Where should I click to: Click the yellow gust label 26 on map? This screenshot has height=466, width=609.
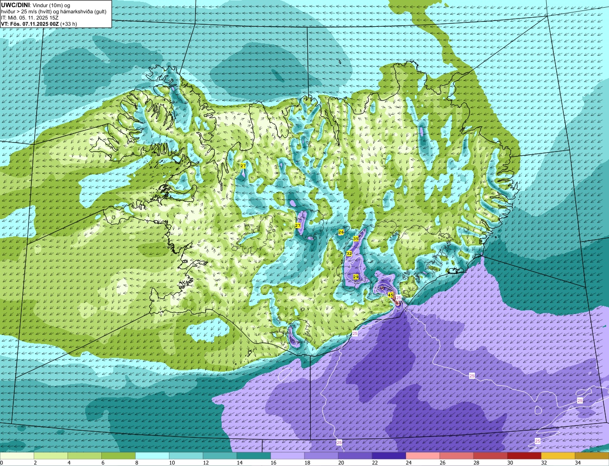click(341, 232)
